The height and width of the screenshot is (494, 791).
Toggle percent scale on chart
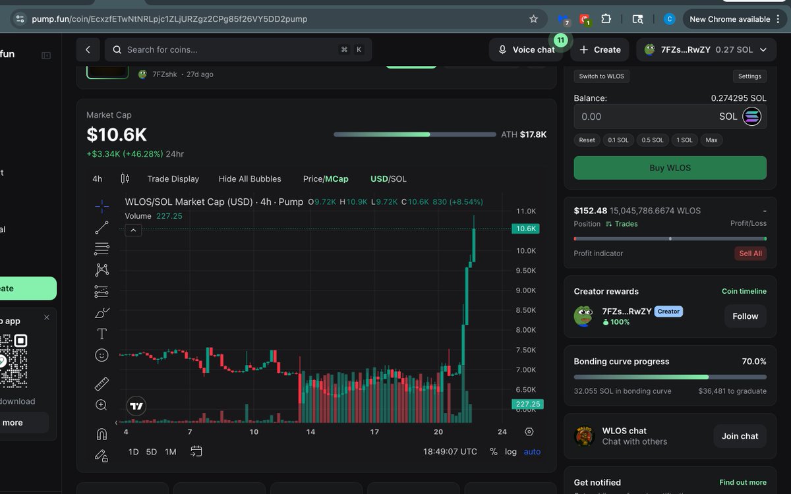(x=494, y=451)
